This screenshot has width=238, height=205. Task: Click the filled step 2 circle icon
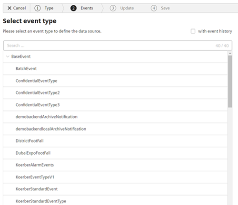click(73, 8)
